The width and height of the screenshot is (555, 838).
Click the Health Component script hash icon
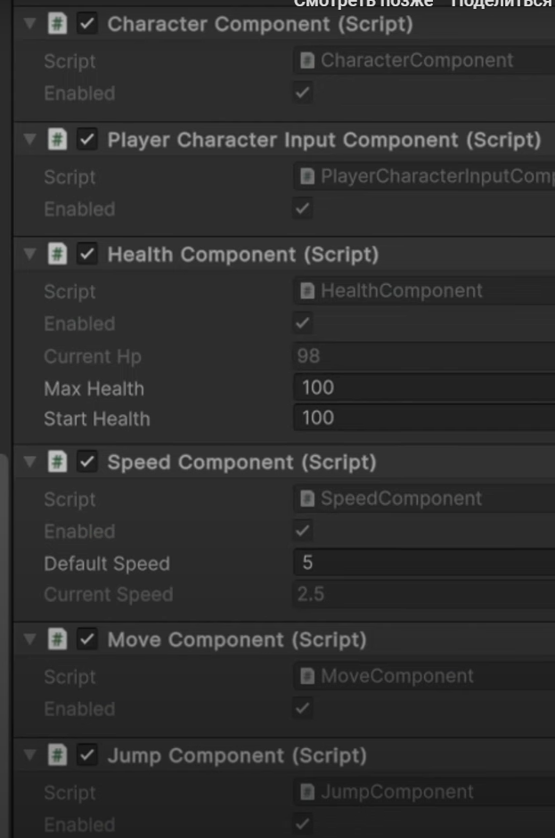[x=58, y=254]
